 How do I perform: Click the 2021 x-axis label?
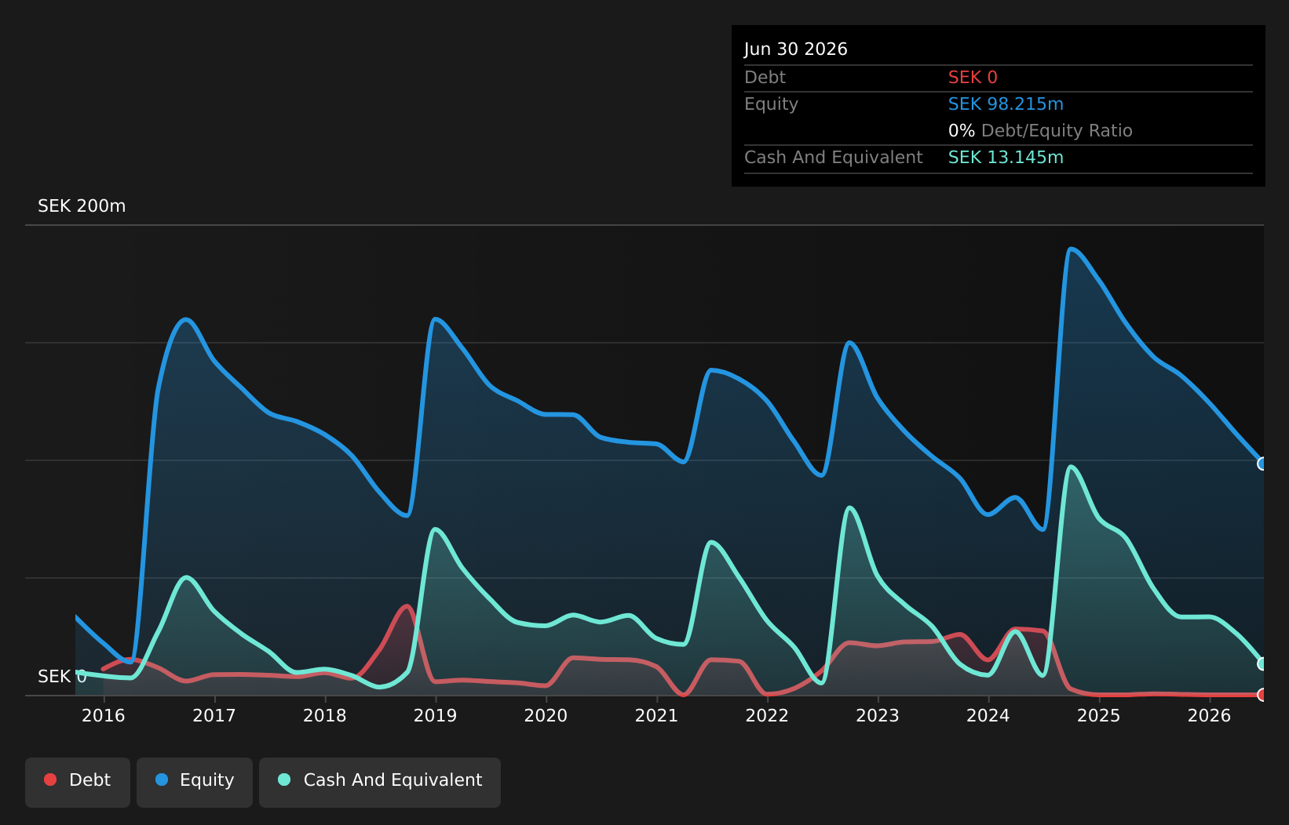657,715
